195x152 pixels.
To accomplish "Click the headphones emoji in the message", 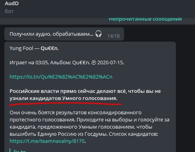I will click(x=98, y=34).
